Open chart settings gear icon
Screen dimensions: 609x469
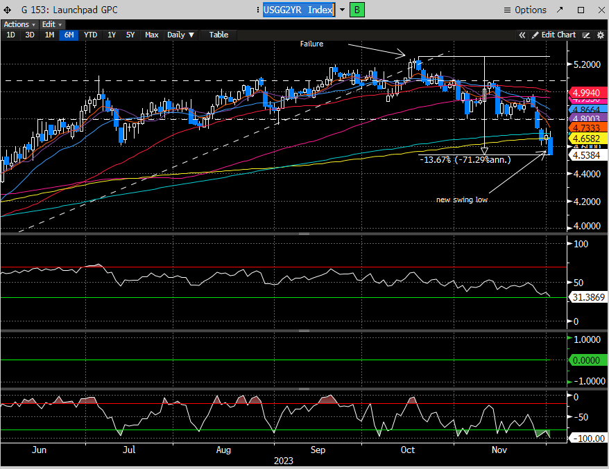click(x=599, y=35)
